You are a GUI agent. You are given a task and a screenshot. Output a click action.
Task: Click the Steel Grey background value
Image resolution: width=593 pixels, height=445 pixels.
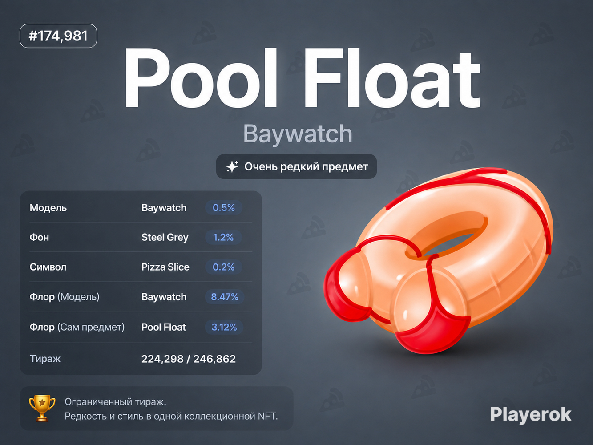(x=165, y=238)
